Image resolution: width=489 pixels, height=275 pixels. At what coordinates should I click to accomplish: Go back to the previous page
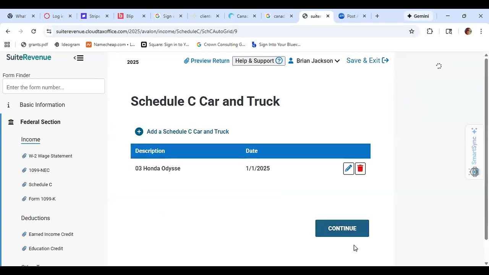tap(8, 31)
